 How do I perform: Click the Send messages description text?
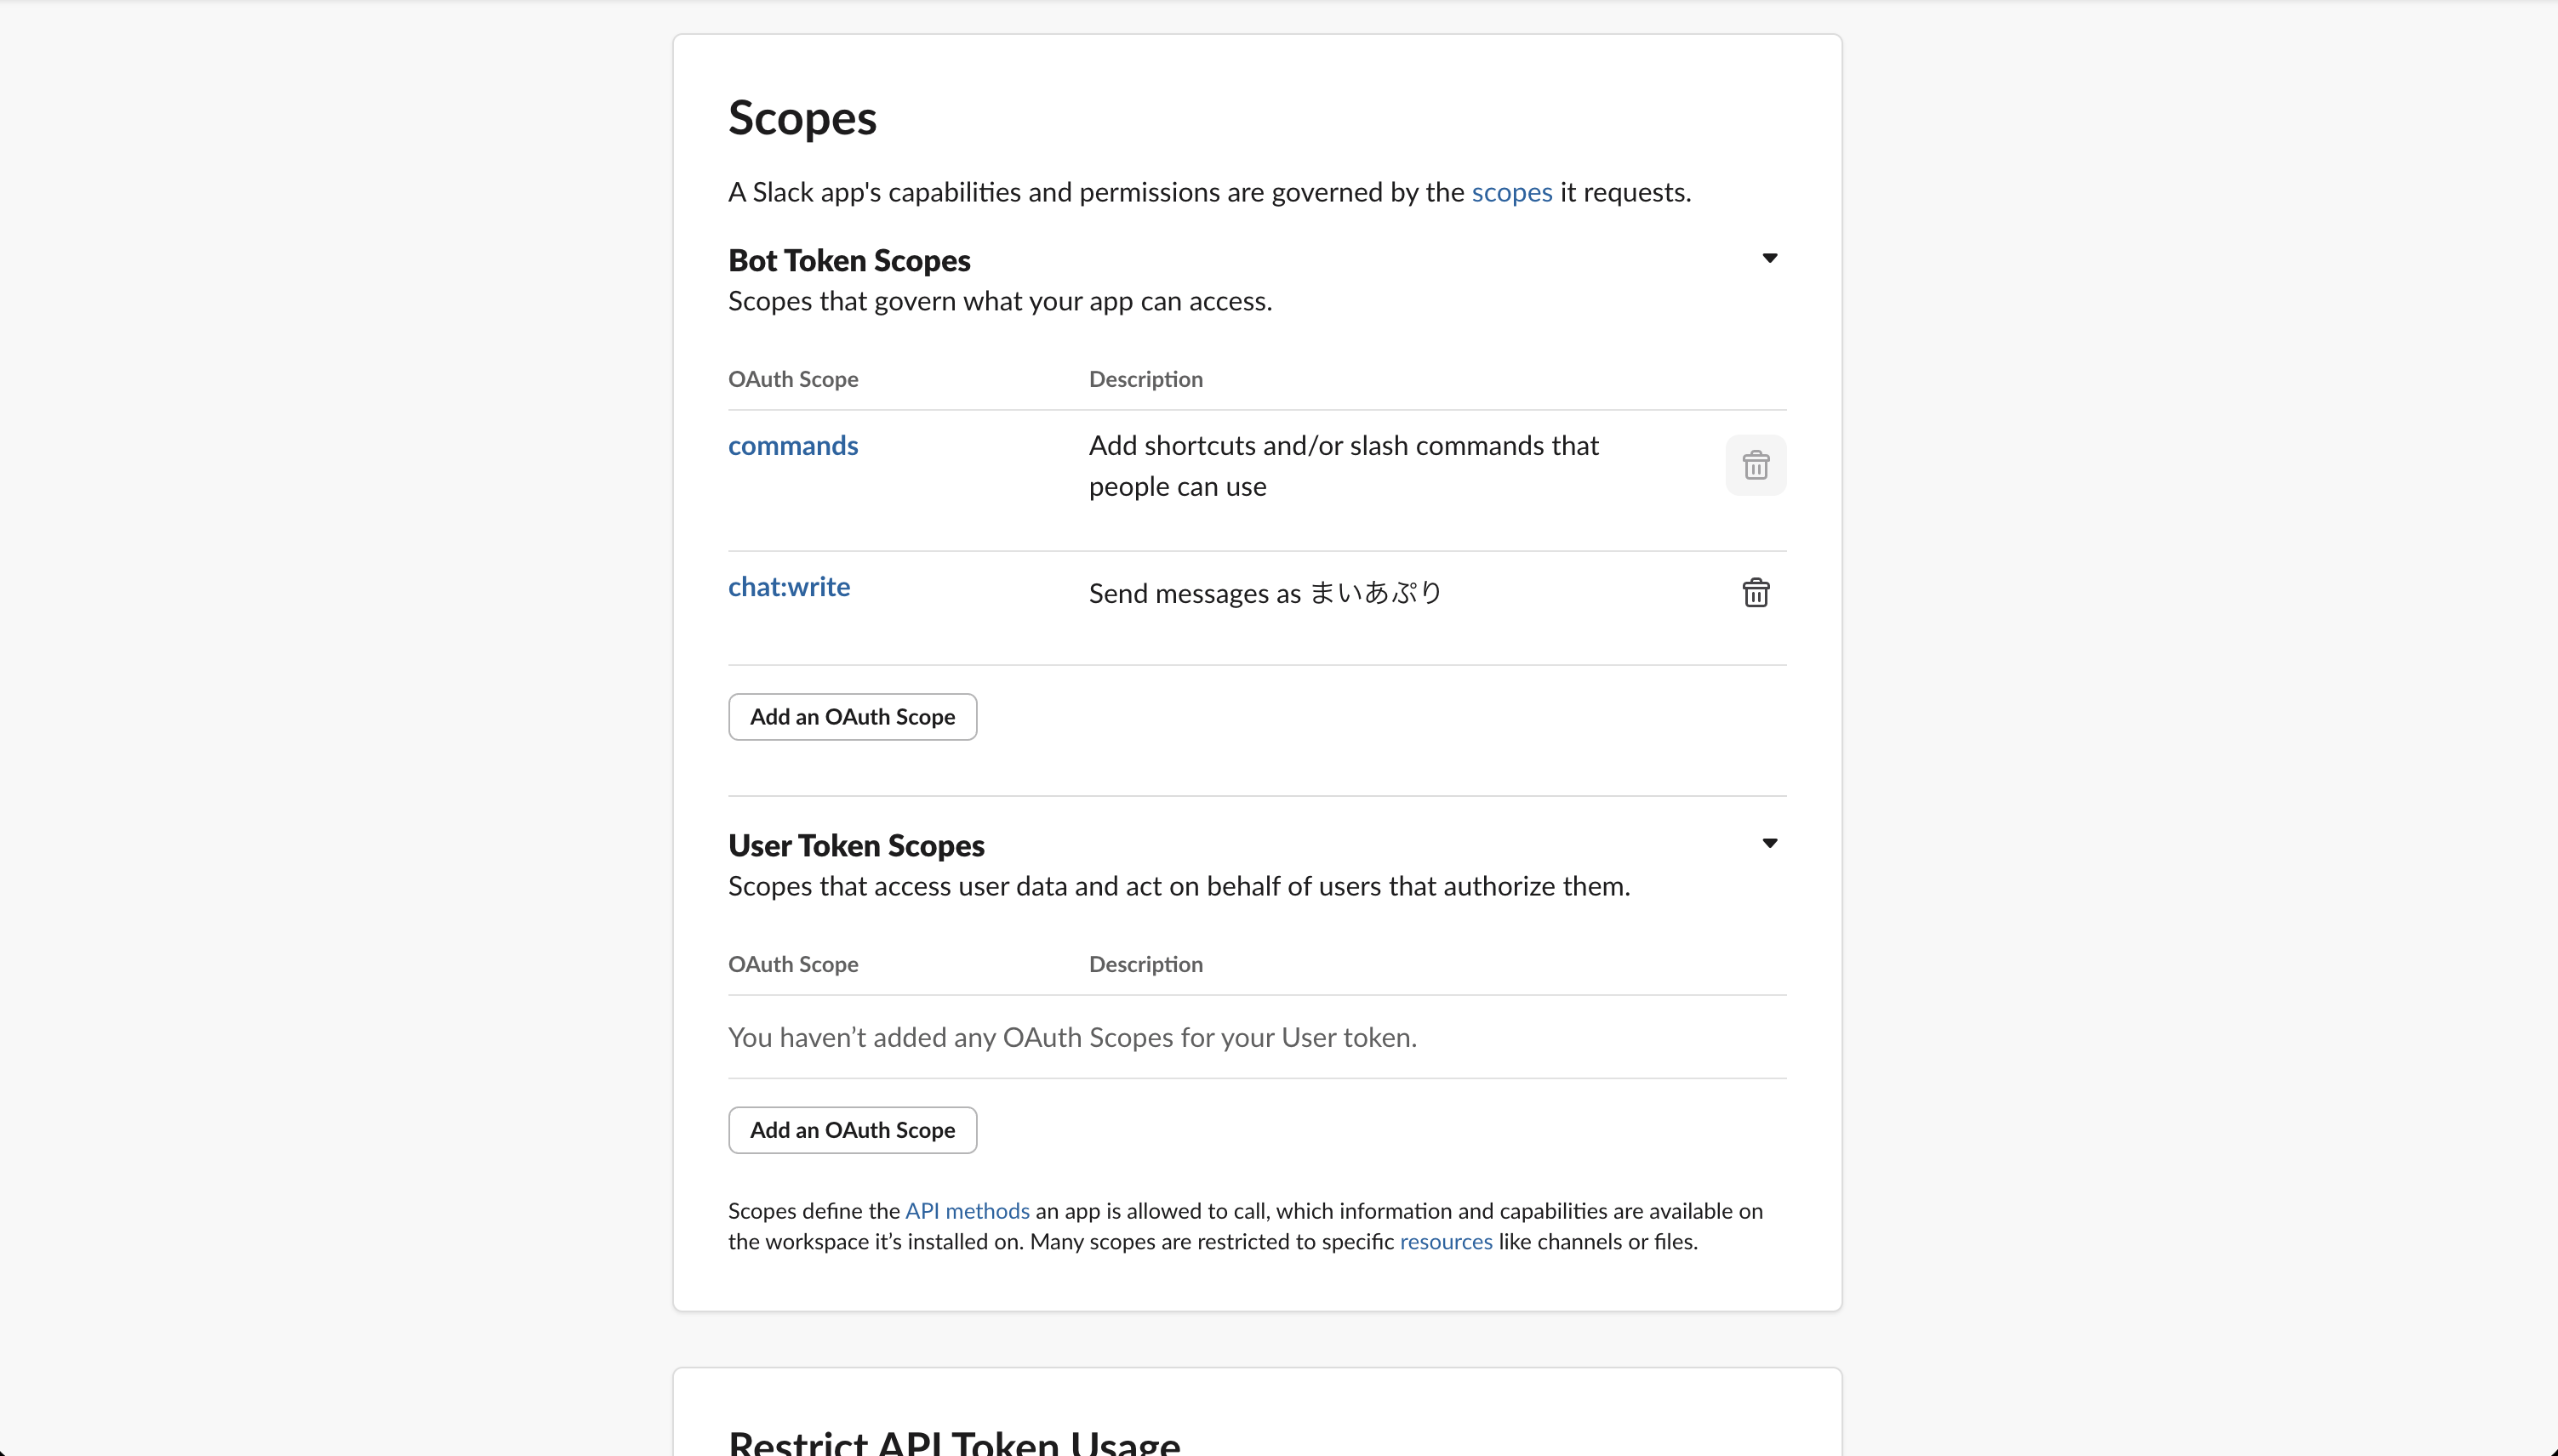click(x=1264, y=592)
